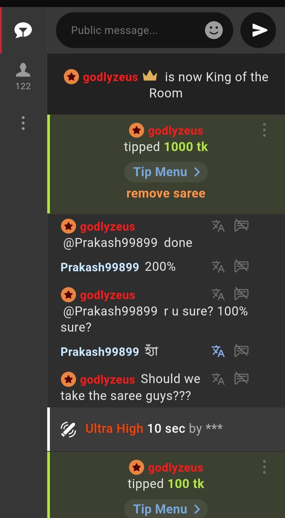Image resolution: width=285 pixels, height=518 pixels.
Task: Open Tip Menu under 1000 tk tip
Action: tap(166, 172)
